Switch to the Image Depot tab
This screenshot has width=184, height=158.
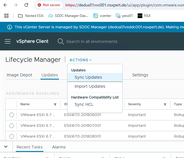tap(19, 75)
